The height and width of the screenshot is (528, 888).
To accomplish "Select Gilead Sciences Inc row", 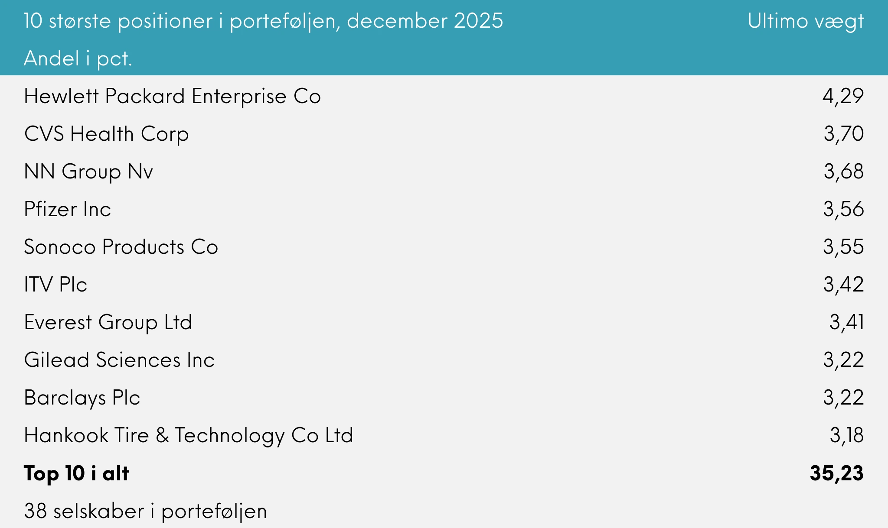I will (x=119, y=360).
